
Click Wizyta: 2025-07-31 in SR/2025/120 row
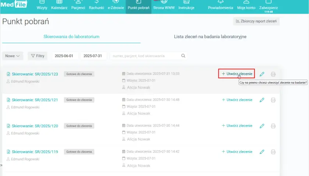pos(141,132)
